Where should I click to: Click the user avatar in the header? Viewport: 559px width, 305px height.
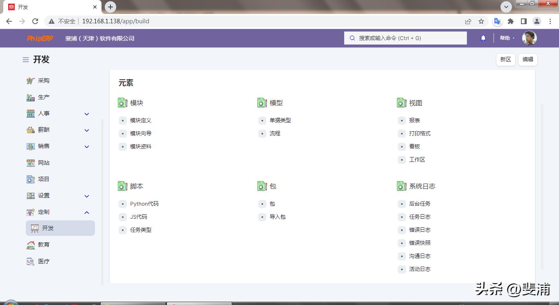tap(529, 38)
